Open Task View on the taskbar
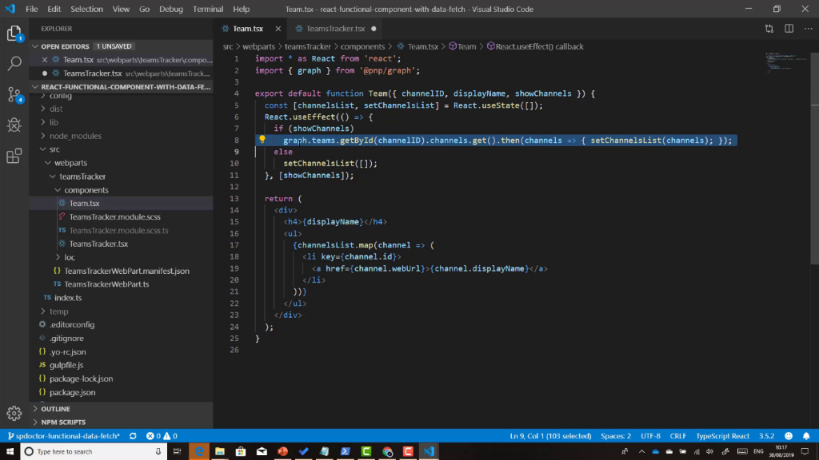Viewport: 819px width, 460px height. click(177, 451)
